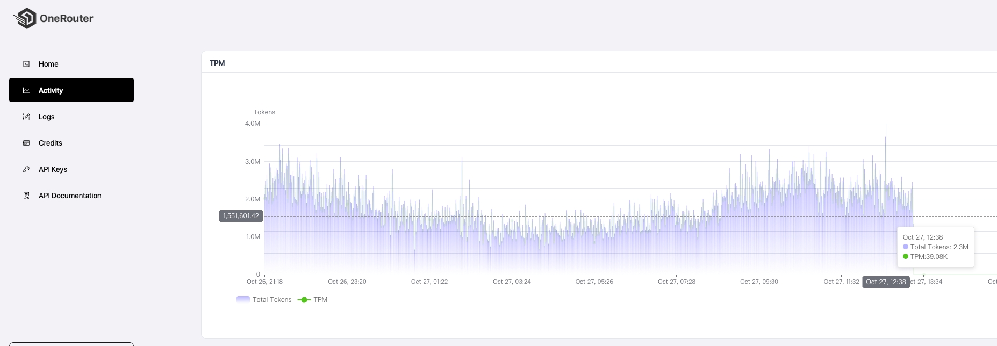
Task: Click the Logs notepad icon
Action: [x=26, y=117]
